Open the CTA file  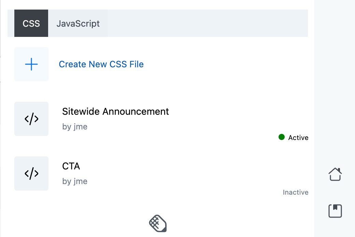(71, 166)
